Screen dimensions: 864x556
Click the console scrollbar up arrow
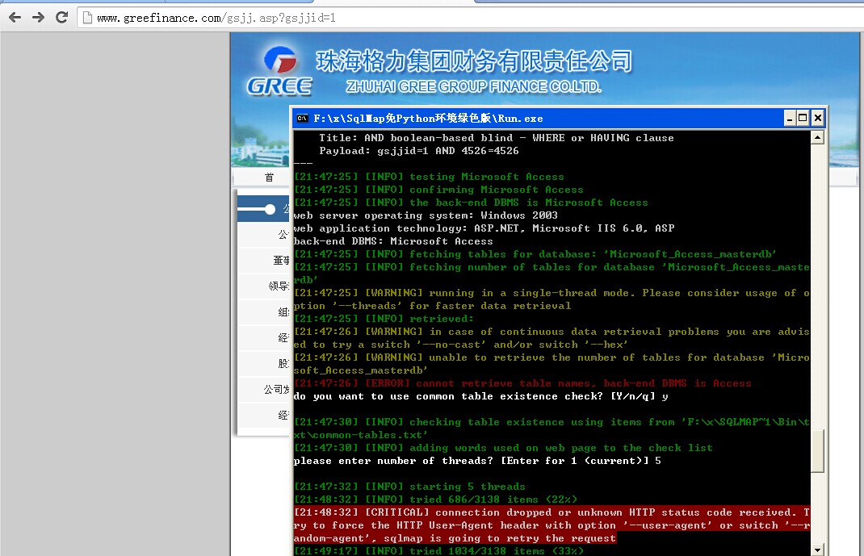(818, 137)
